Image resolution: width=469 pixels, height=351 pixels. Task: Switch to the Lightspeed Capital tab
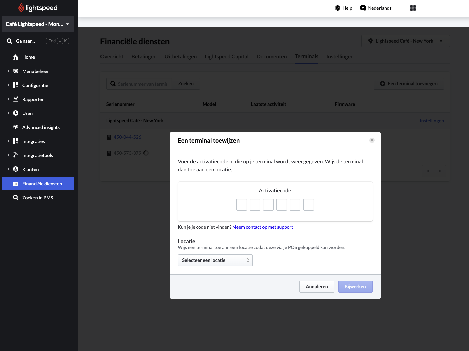(x=226, y=57)
